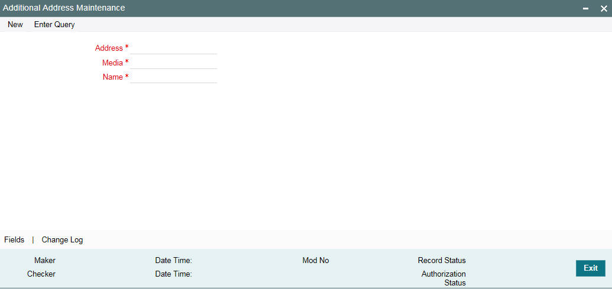612x289 pixels.
Task: Click the Exit button
Action: click(x=591, y=268)
